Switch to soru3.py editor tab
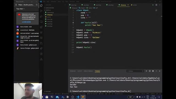 pyautogui.click(x=98, y=5)
